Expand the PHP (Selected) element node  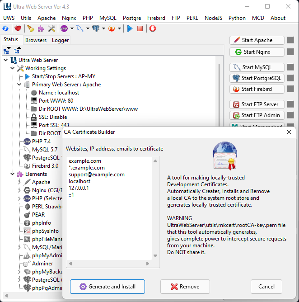(19, 198)
